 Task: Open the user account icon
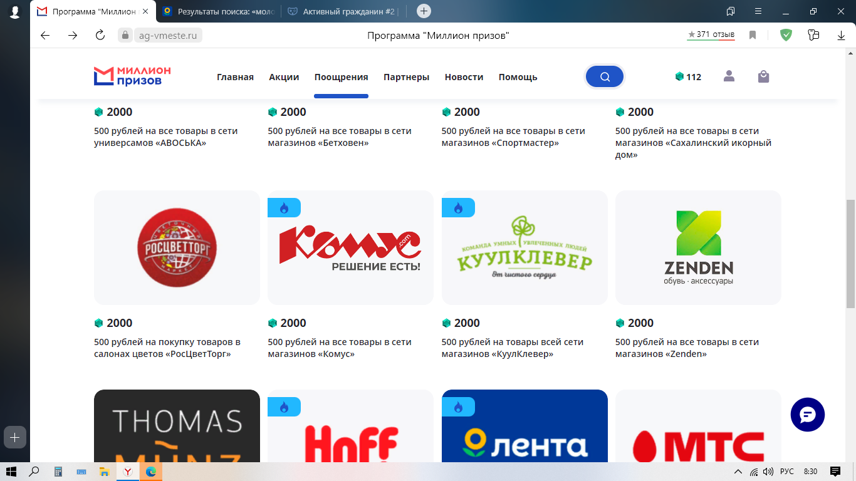(729, 76)
